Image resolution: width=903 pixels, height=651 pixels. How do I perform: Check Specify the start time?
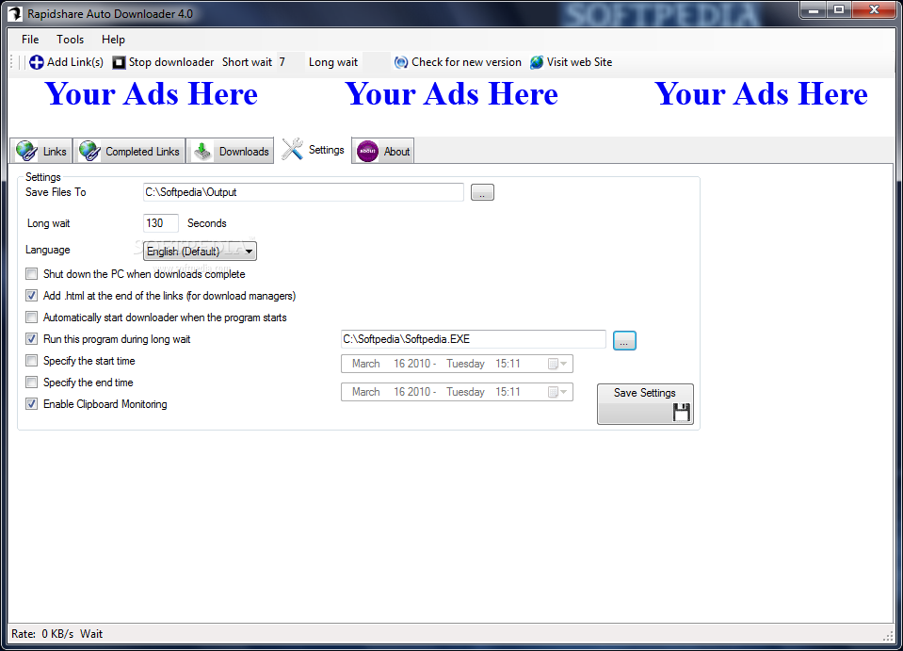(x=32, y=361)
